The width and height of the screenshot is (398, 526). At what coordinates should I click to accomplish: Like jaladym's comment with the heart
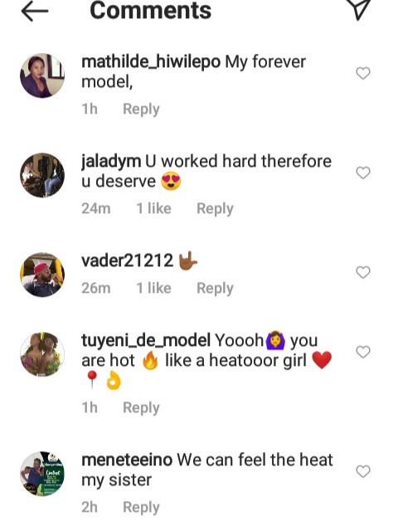[x=363, y=173]
